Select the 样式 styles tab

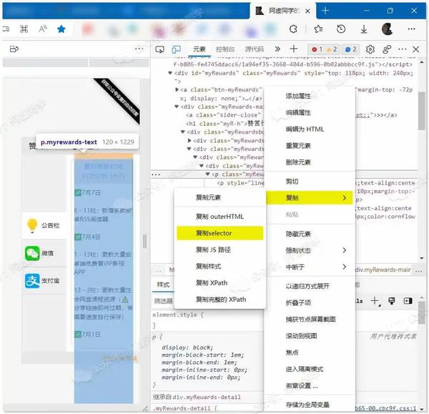[163, 285]
